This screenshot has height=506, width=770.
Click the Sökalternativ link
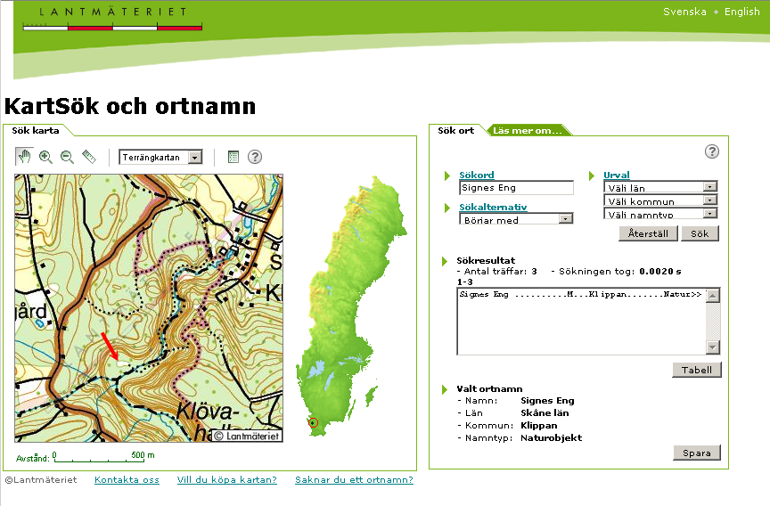(493, 207)
